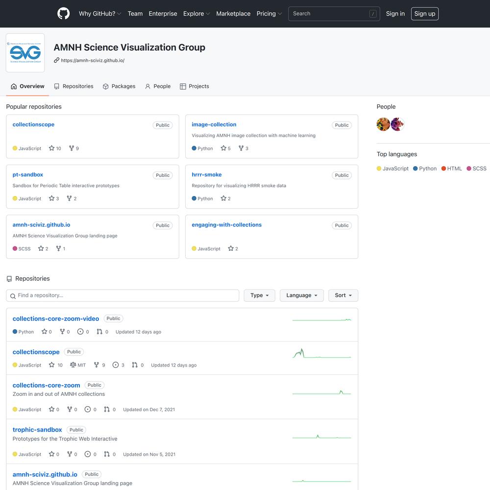Focus the Find a repository field

122,295
